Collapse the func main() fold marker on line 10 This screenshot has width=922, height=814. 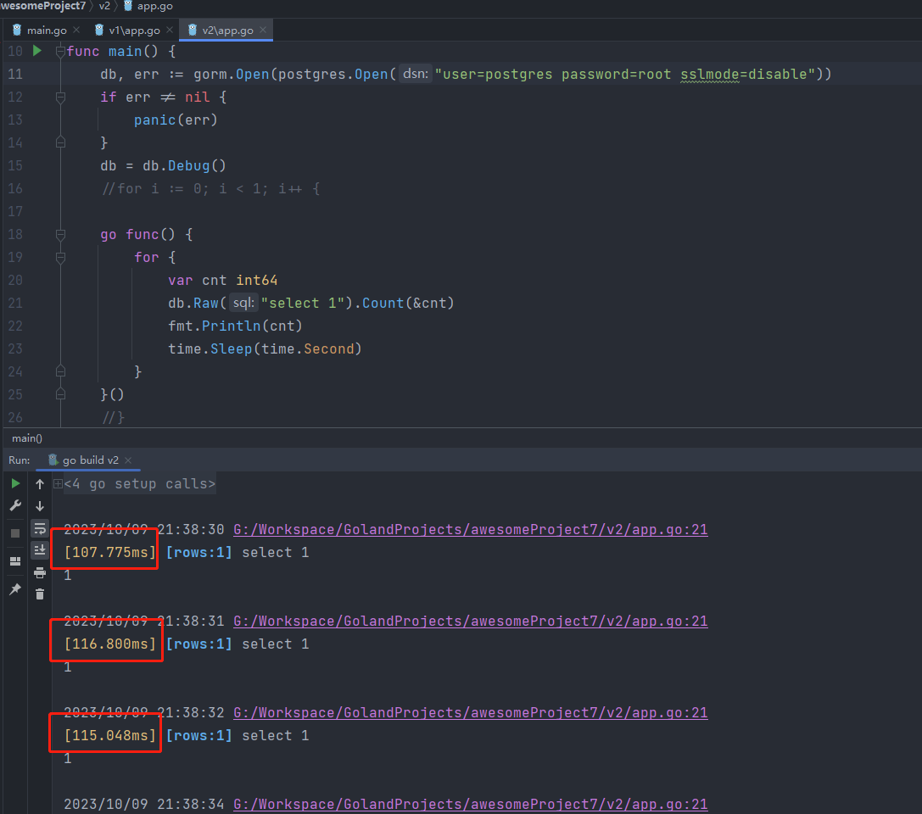click(60, 52)
